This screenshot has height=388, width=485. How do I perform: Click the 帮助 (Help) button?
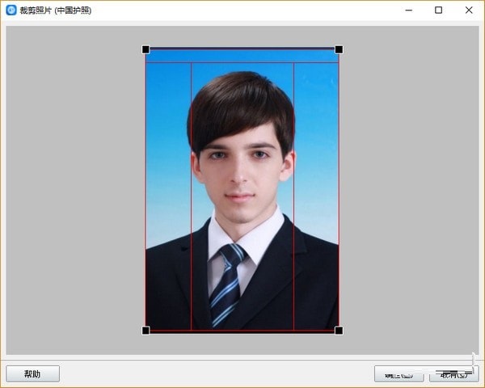(x=32, y=373)
